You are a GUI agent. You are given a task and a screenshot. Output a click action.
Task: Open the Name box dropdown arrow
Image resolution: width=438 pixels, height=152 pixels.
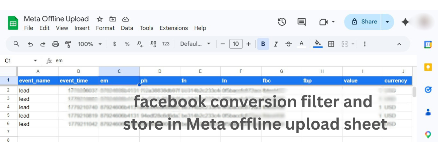coord(35,61)
